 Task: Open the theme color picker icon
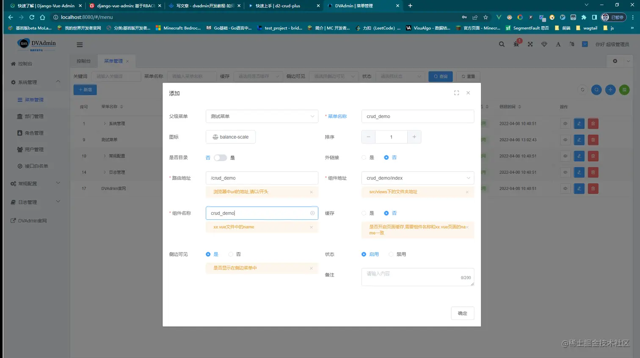(544, 44)
